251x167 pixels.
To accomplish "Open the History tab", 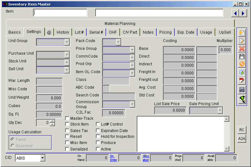I will pyautogui.click(x=63, y=32).
